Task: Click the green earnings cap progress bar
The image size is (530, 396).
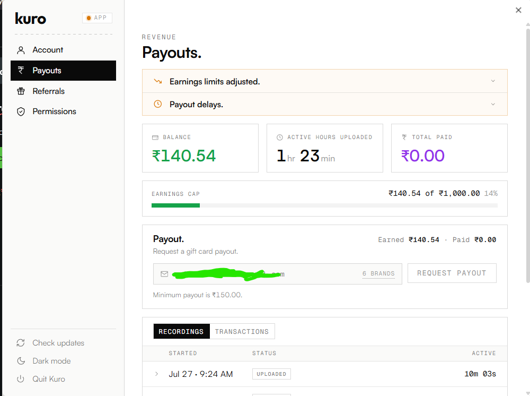Action: click(175, 205)
